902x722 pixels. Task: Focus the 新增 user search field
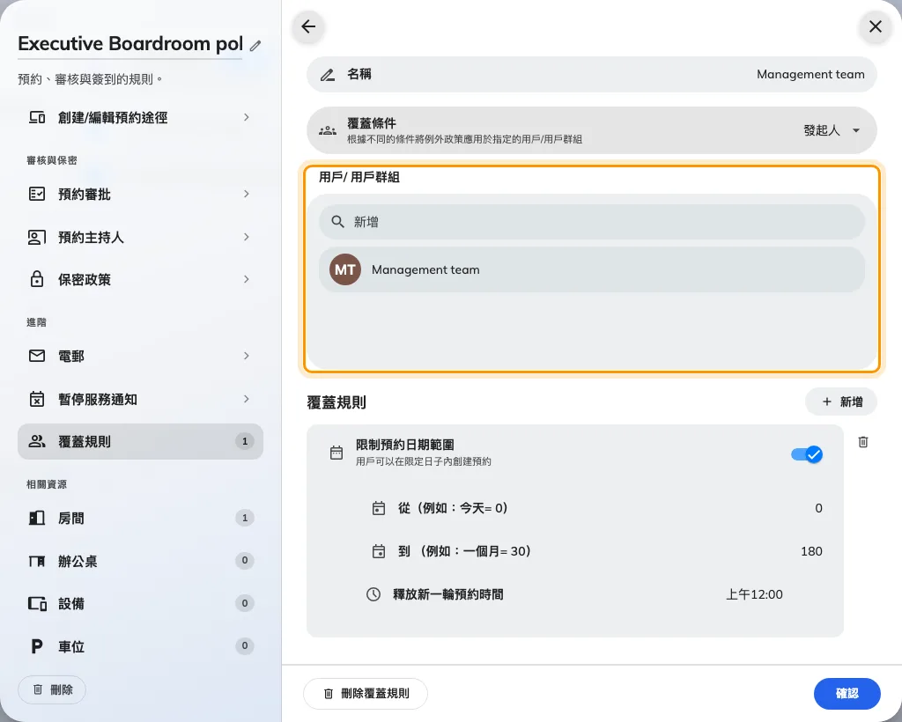[592, 222]
